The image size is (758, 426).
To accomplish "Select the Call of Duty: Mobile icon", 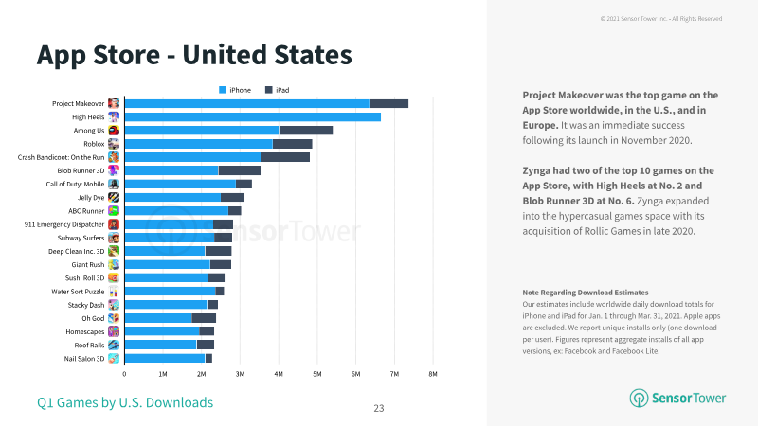I will 114,184.
